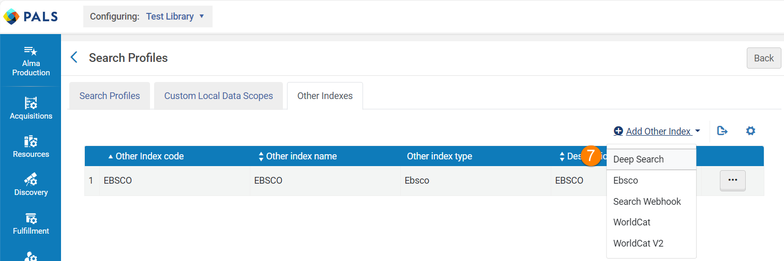Switch to Custom Local Data Scopes tab
The width and height of the screenshot is (784, 261).
(219, 96)
